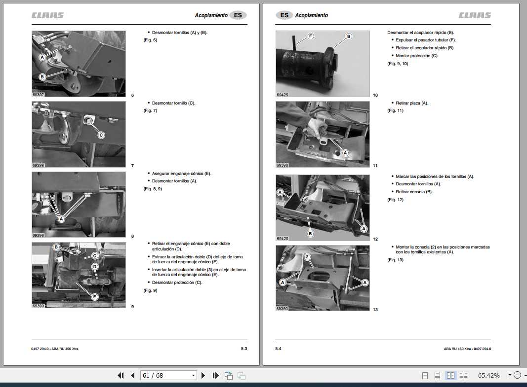Click CLAAS logo on left page
Screen dimensions: 527x387
(47, 15)
